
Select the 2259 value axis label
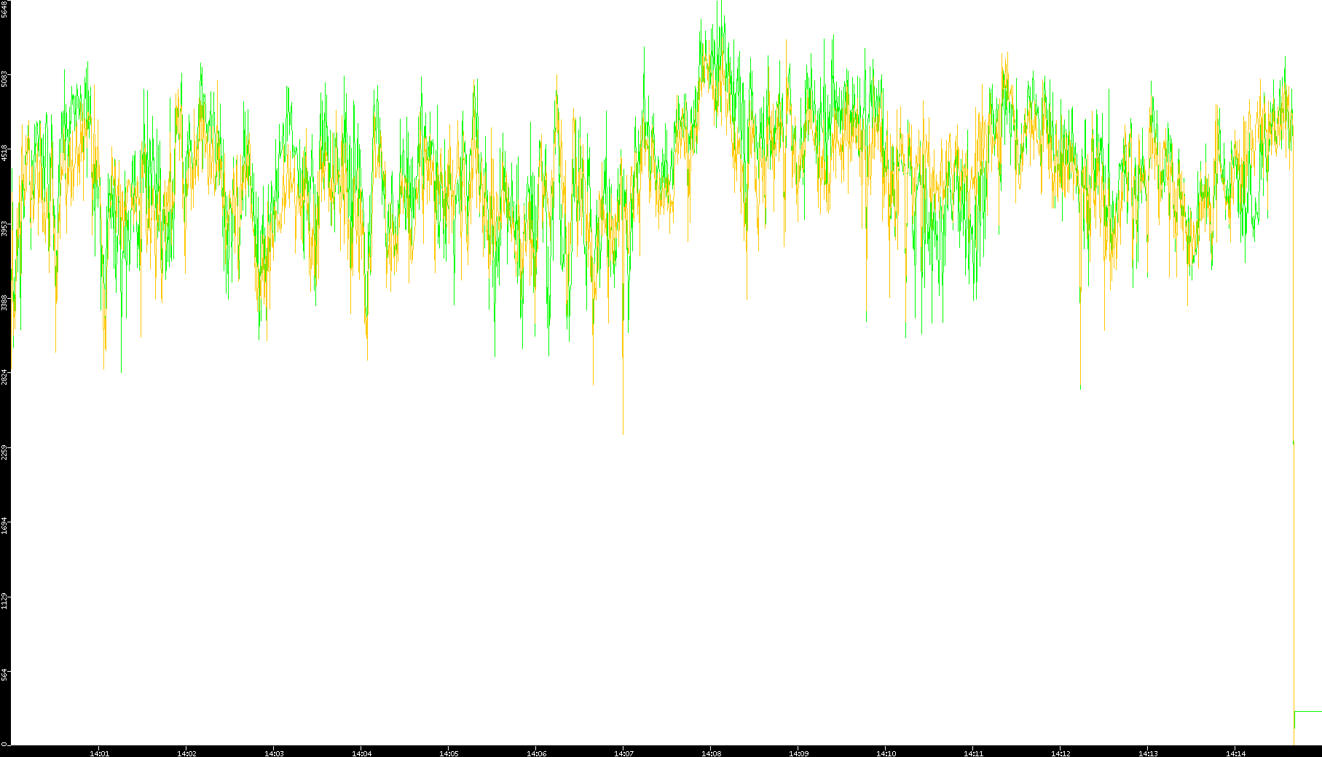4,452
